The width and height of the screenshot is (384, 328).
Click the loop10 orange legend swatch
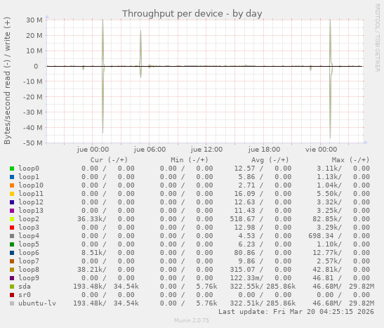pyautogui.click(x=12, y=185)
